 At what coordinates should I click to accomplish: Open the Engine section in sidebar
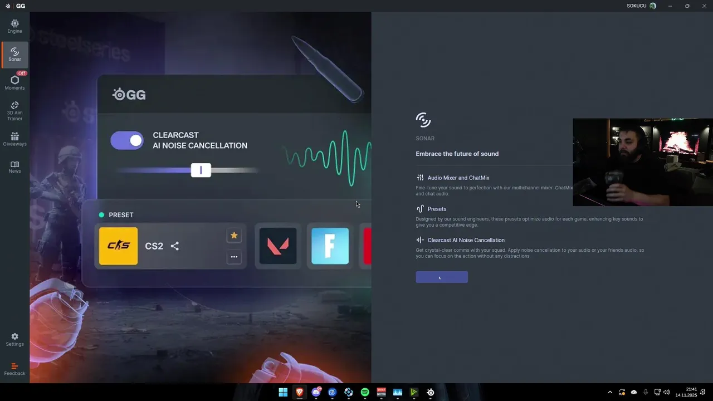coord(14,26)
